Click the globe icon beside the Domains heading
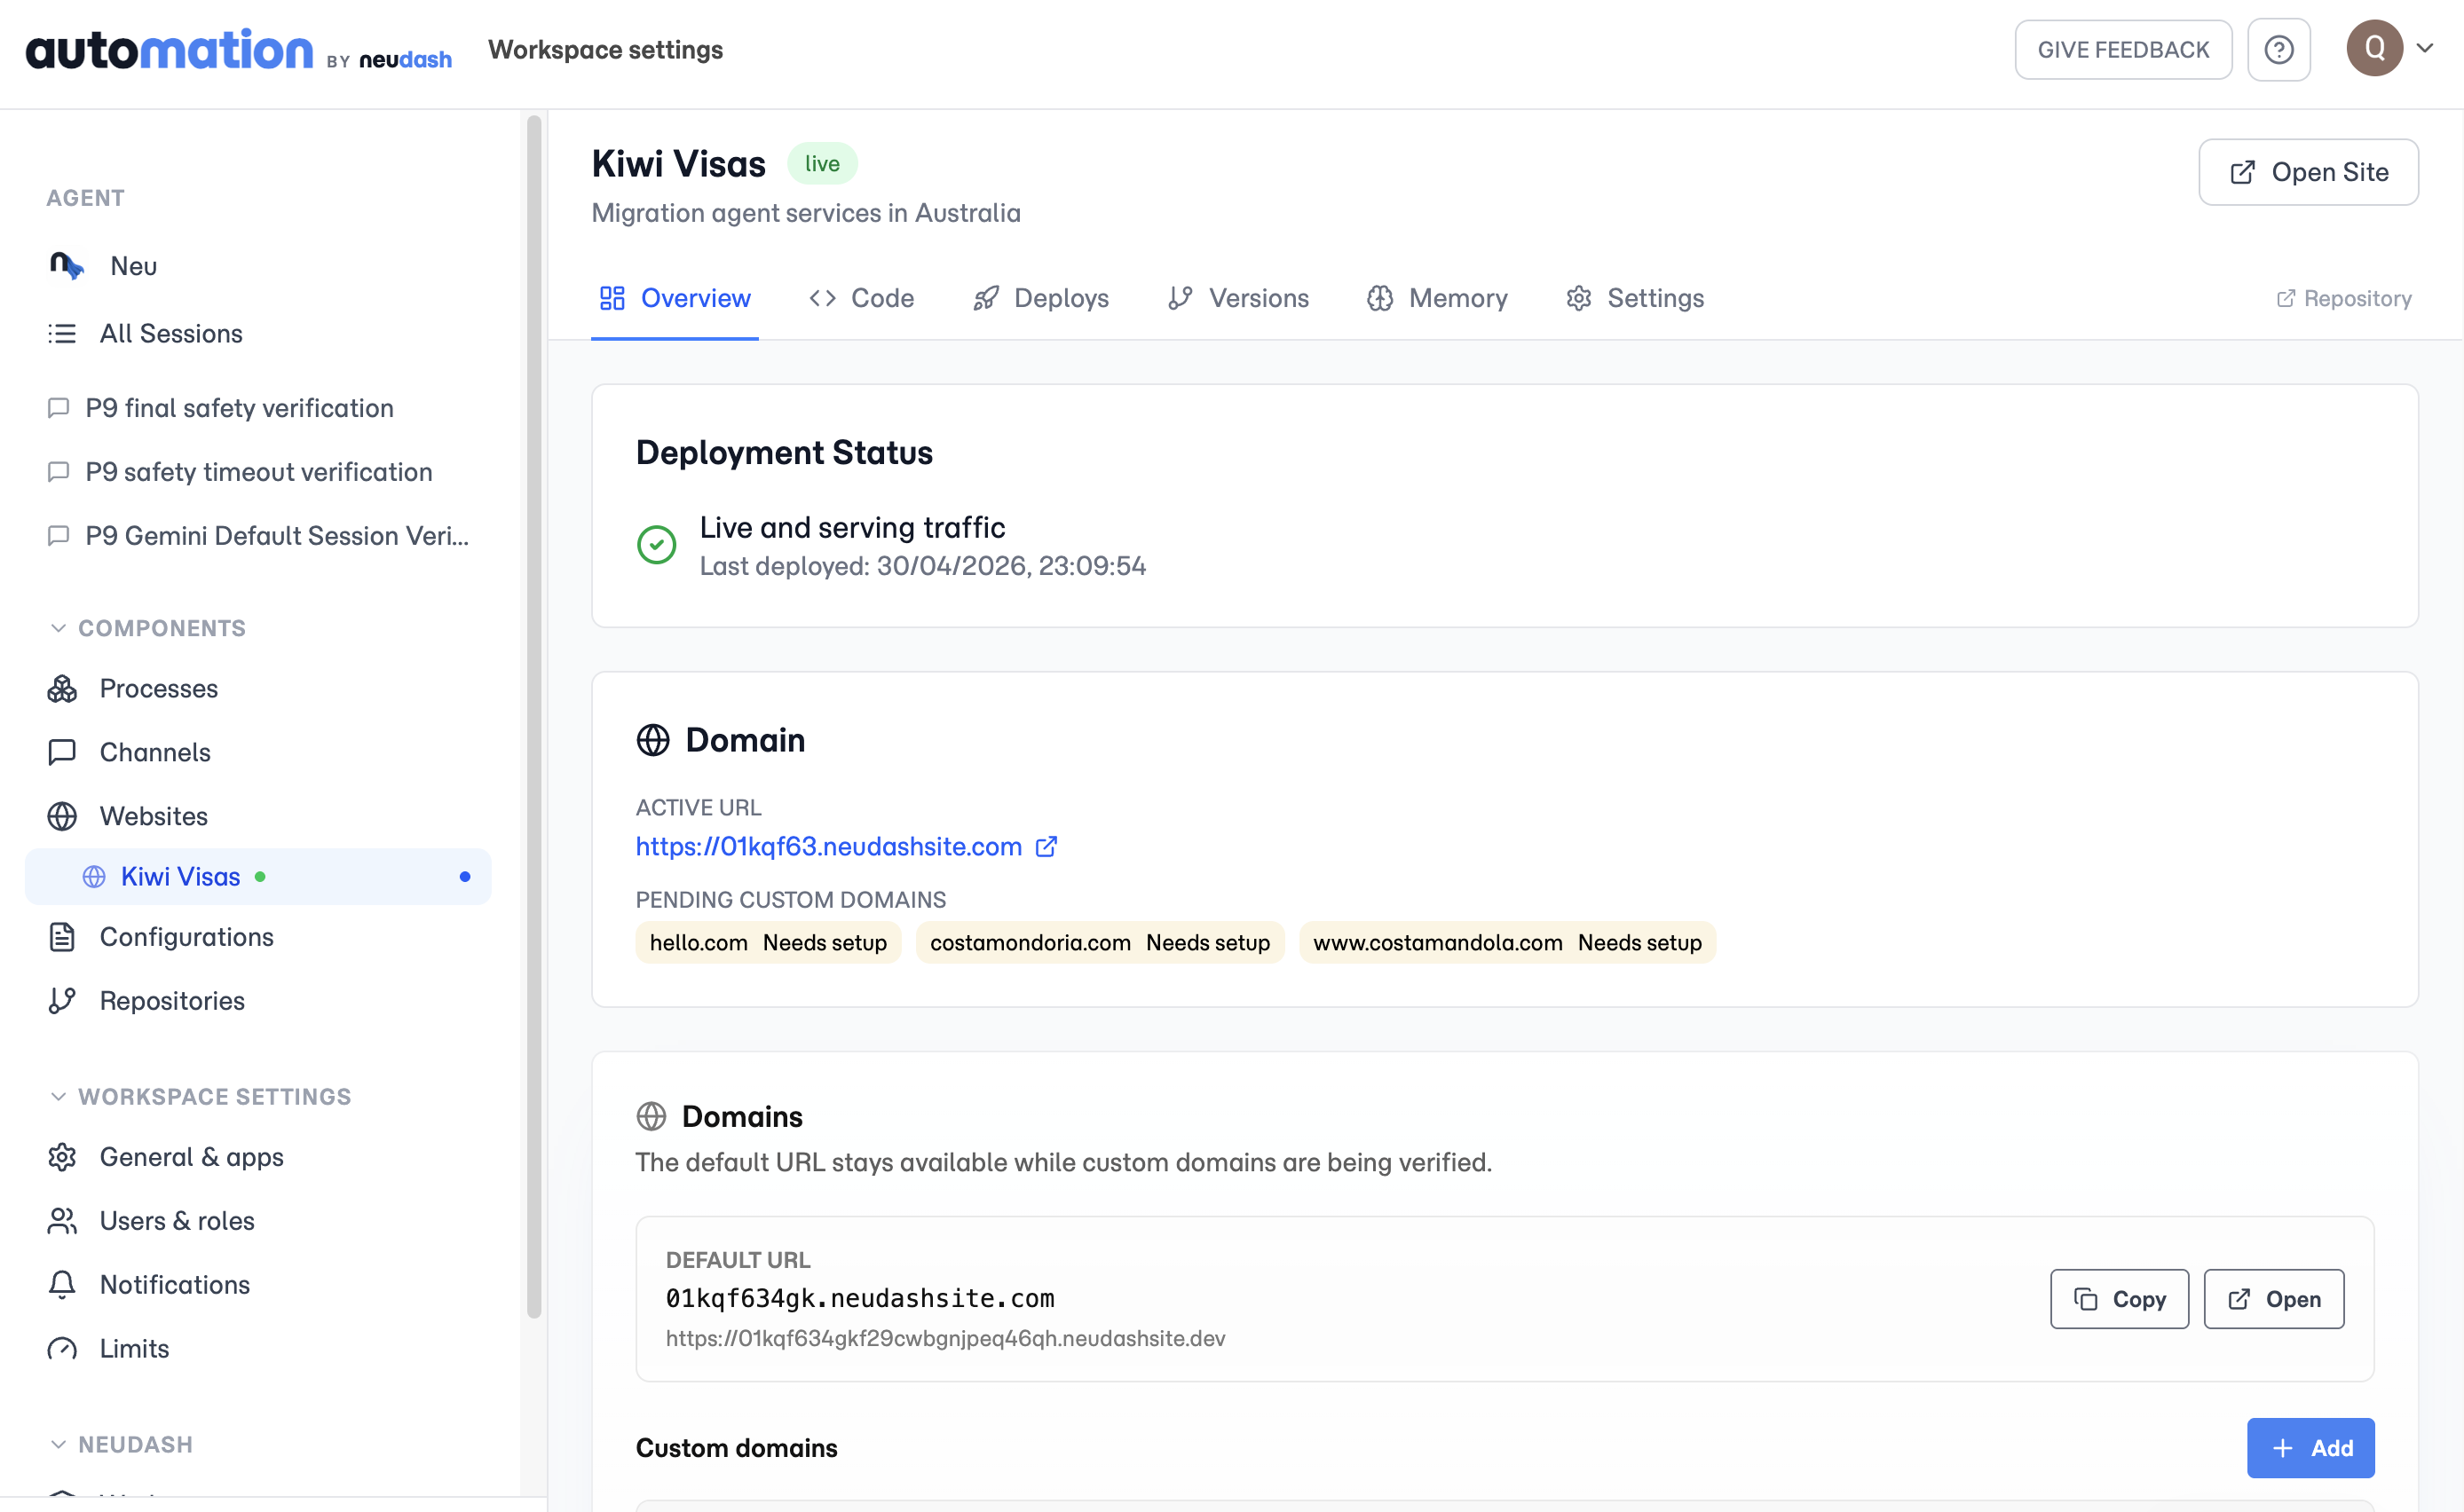The image size is (2464, 1512). tap(651, 1116)
